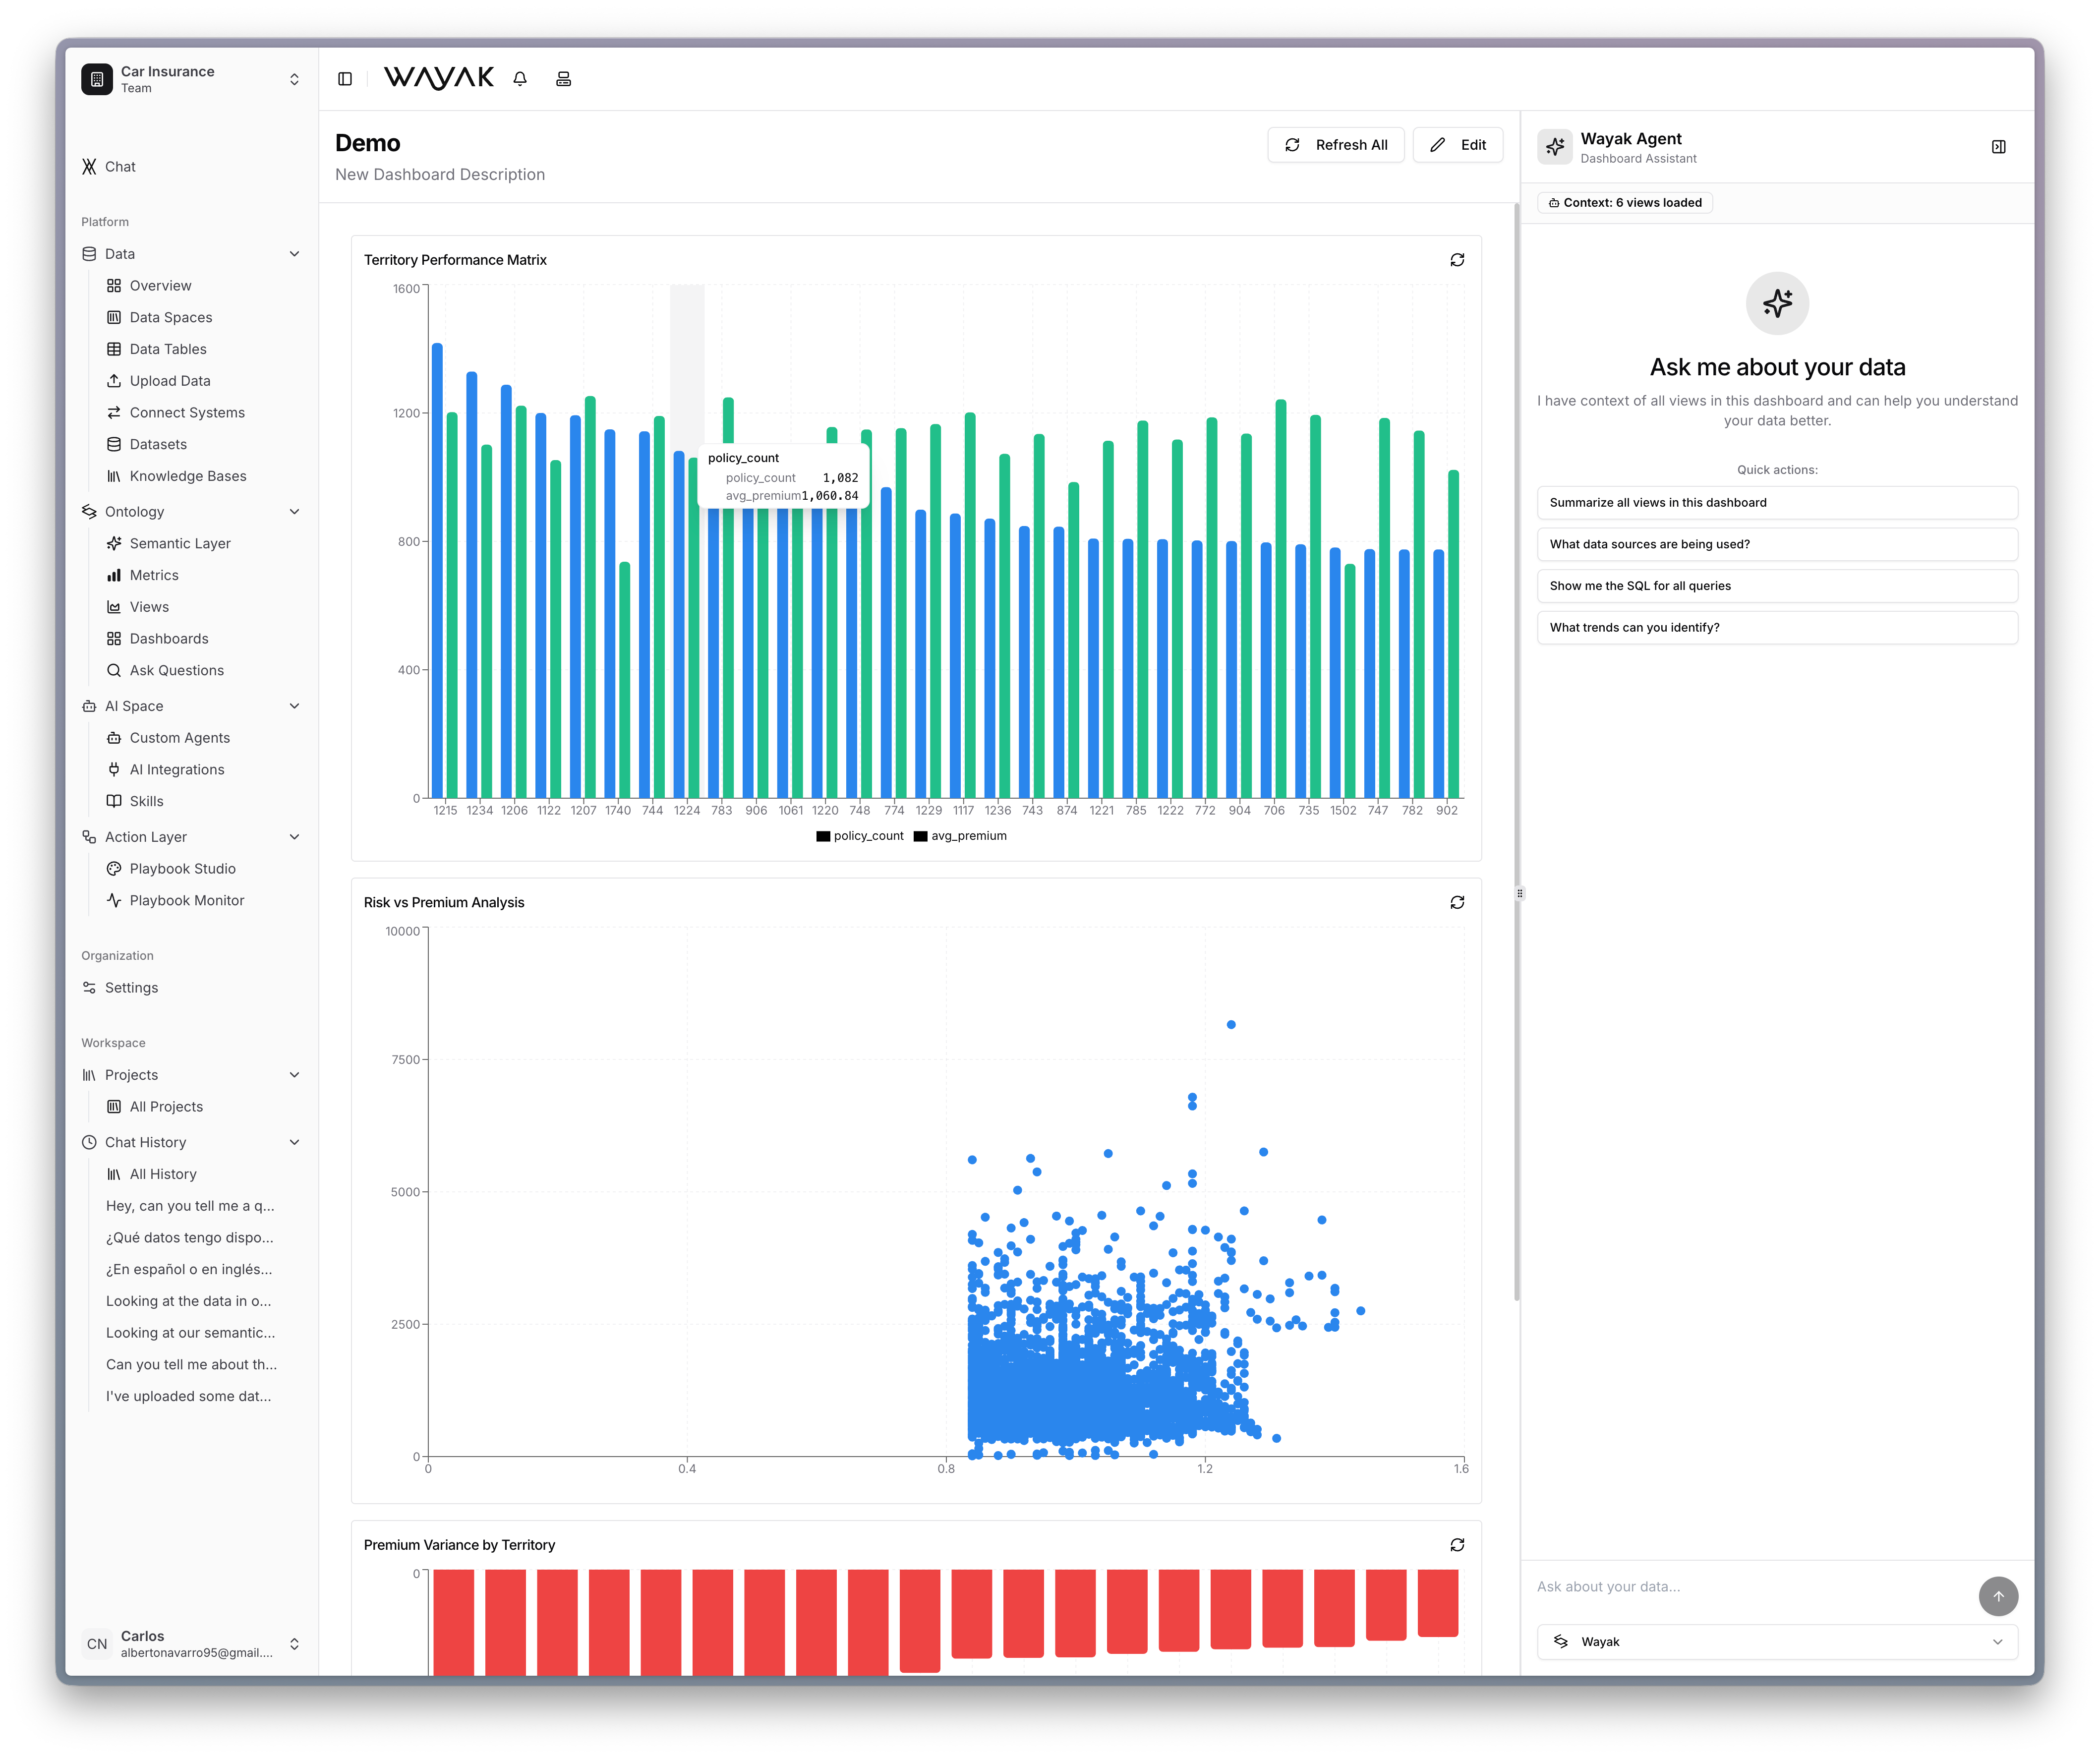Screen dimensions: 2100x1759
Task: Open the Car Insurance team switcher
Action: pyautogui.click(x=191, y=79)
